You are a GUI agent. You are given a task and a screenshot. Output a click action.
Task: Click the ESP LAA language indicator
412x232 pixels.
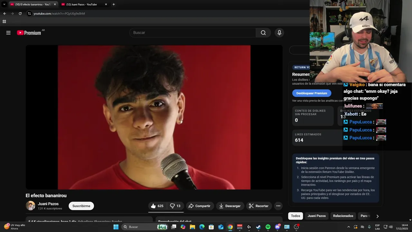(x=377, y=227)
